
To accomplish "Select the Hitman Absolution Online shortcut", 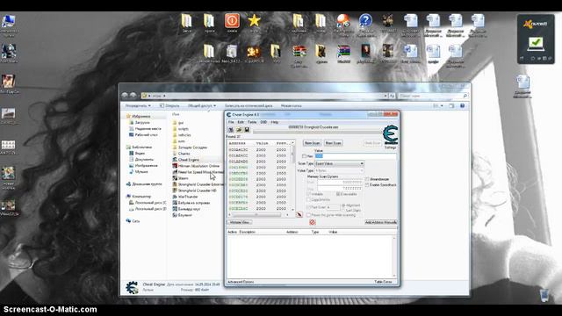I will [x=196, y=166].
